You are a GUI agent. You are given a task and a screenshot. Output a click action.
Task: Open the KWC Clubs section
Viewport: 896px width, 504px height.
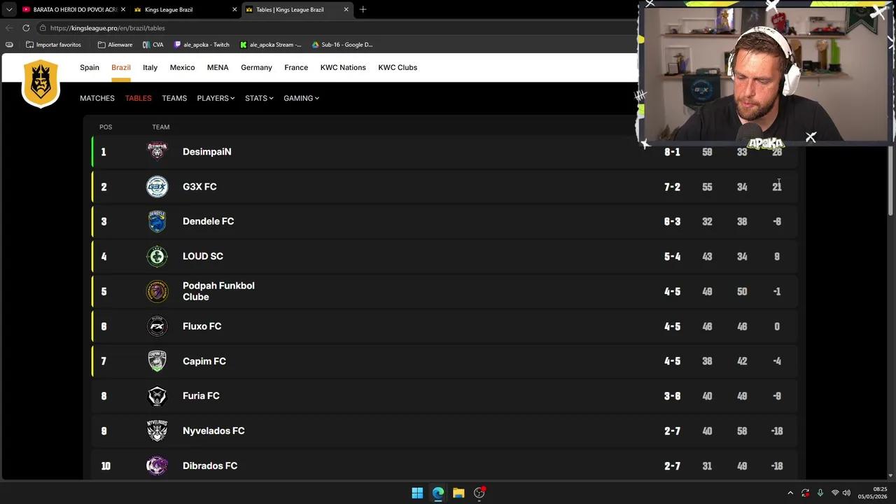(398, 67)
